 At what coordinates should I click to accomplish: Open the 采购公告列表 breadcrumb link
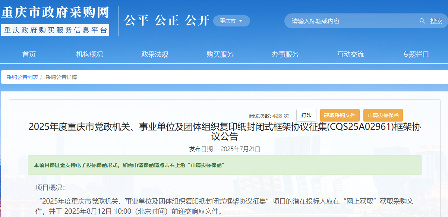[22, 77]
